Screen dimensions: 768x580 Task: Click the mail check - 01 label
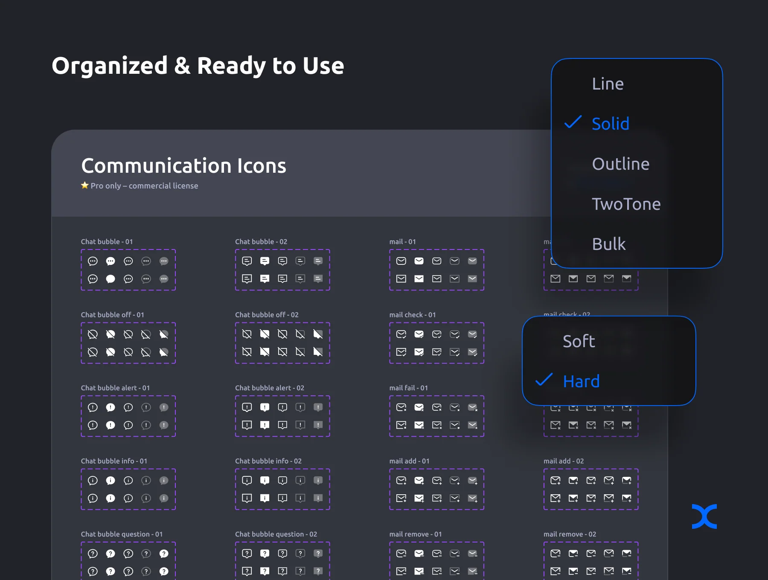[413, 315]
